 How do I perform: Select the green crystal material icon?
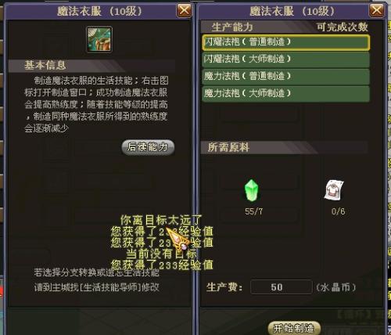click(252, 190)
